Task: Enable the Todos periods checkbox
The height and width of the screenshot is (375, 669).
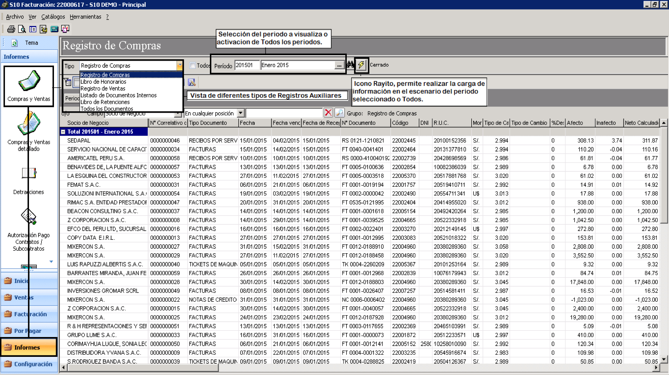Action: coord(193,66)
